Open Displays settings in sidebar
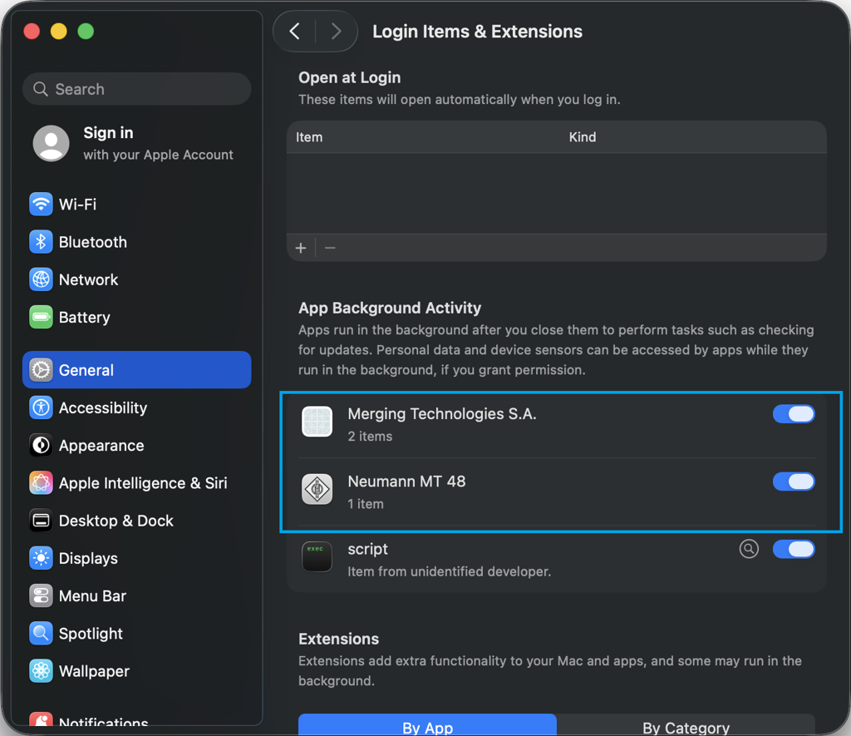Viewport: 851px width, 736px height. [x=137, y=558]
